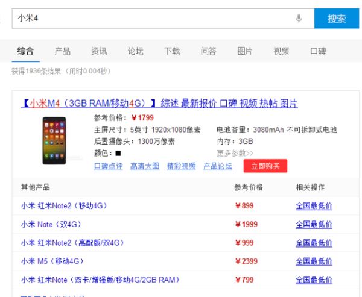Click 全国最低价 for 红米Note 增强版
362x297 pixels.
(x=314, y=280)
